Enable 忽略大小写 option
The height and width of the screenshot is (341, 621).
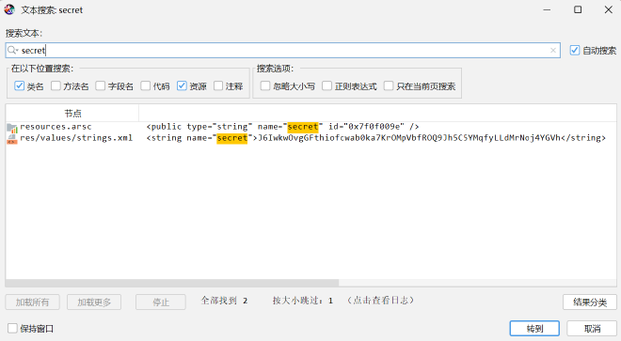click(265, 85)
